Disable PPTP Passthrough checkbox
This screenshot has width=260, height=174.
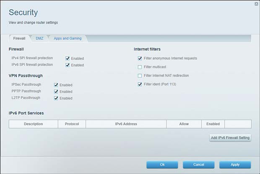point(56,92)
